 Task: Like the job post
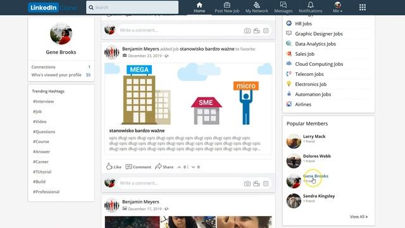114,167
